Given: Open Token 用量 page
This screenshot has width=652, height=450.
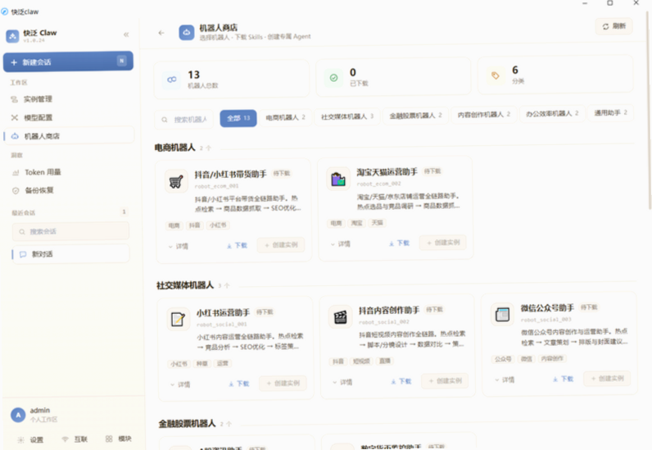Looking at the screenshot, I should tap(69, 172).
